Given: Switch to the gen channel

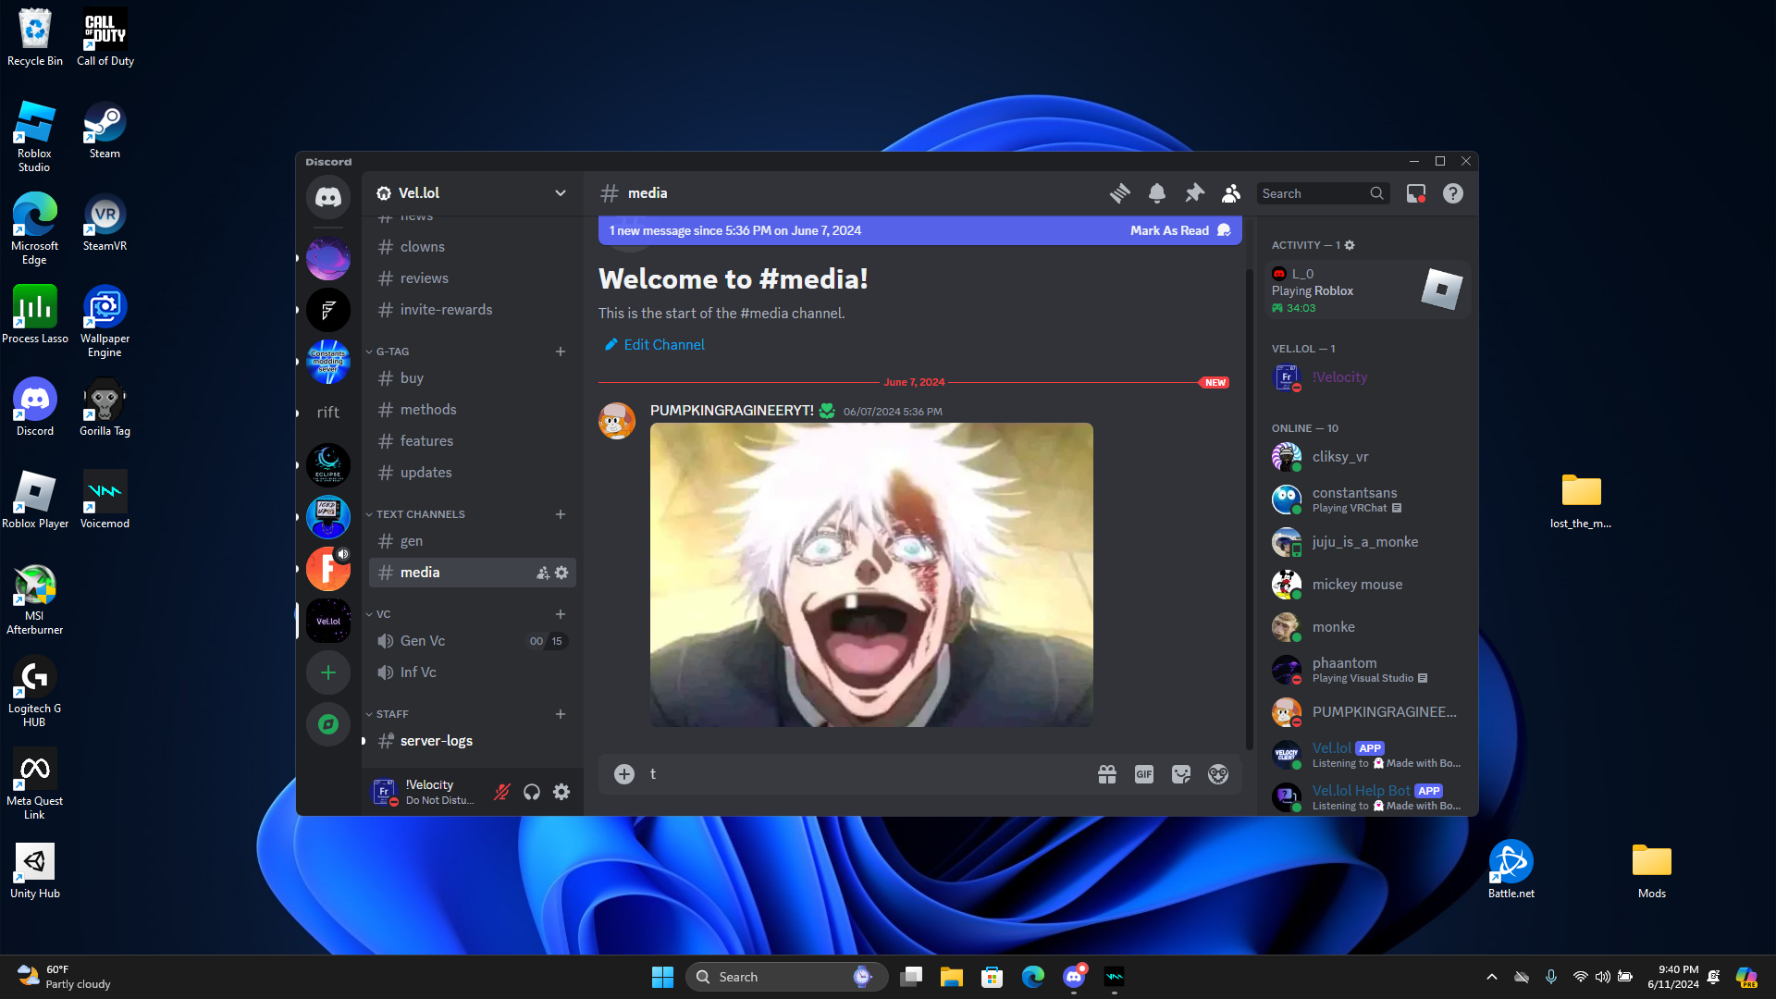Looking at the screenshot, I should pos(412,541).
